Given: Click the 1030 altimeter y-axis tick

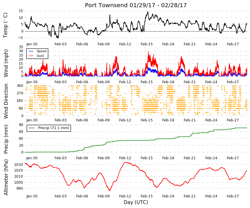Looking at the screenshot, I should click(x=18, y=164).
